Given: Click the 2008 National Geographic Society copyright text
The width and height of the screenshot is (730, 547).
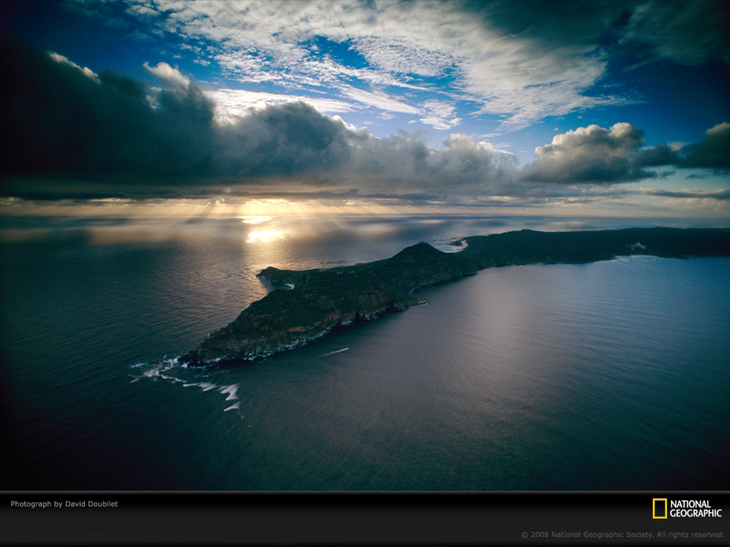Looking at the screenshot, I should tap(622, 534).
